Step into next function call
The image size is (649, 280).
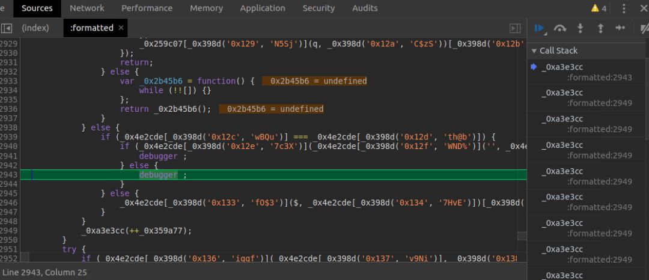click(x=580, y=28)
